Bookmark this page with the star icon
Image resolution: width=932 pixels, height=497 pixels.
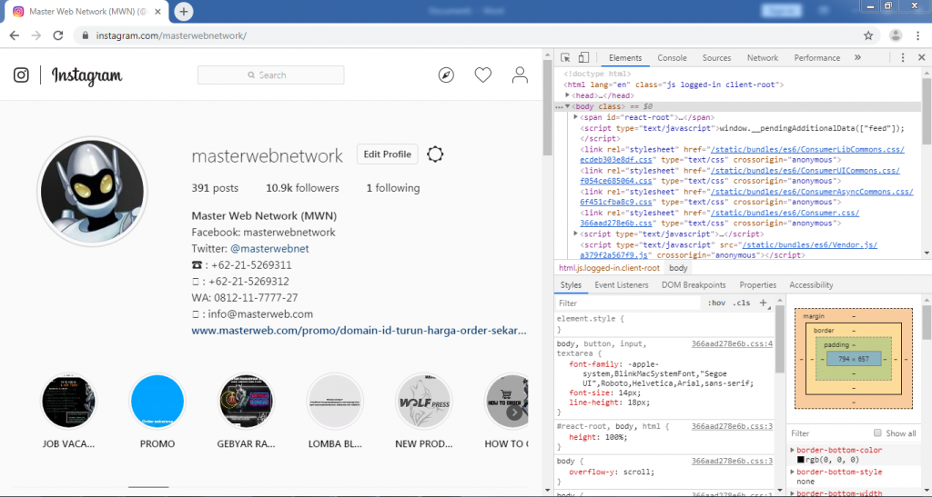[x=868, y=35]
